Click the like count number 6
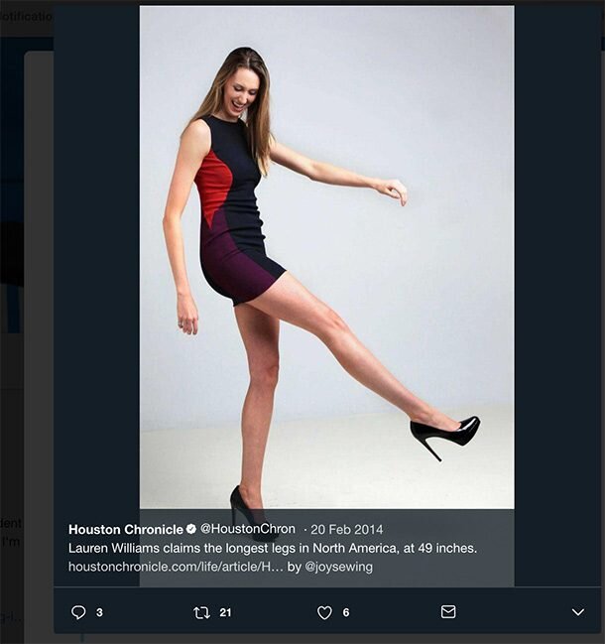605x644 pixels. 346,613
